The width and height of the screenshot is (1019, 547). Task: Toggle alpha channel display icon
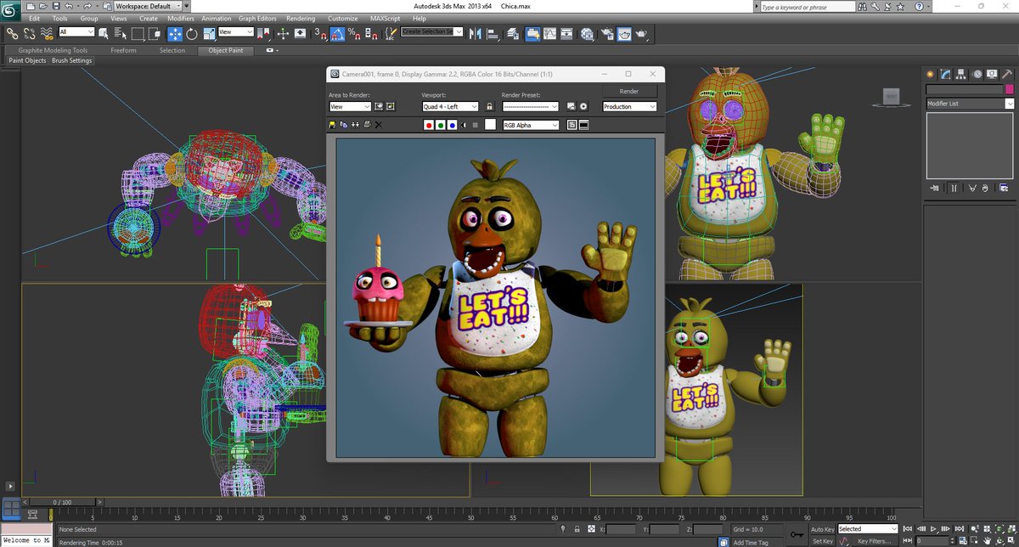point(464,126)
